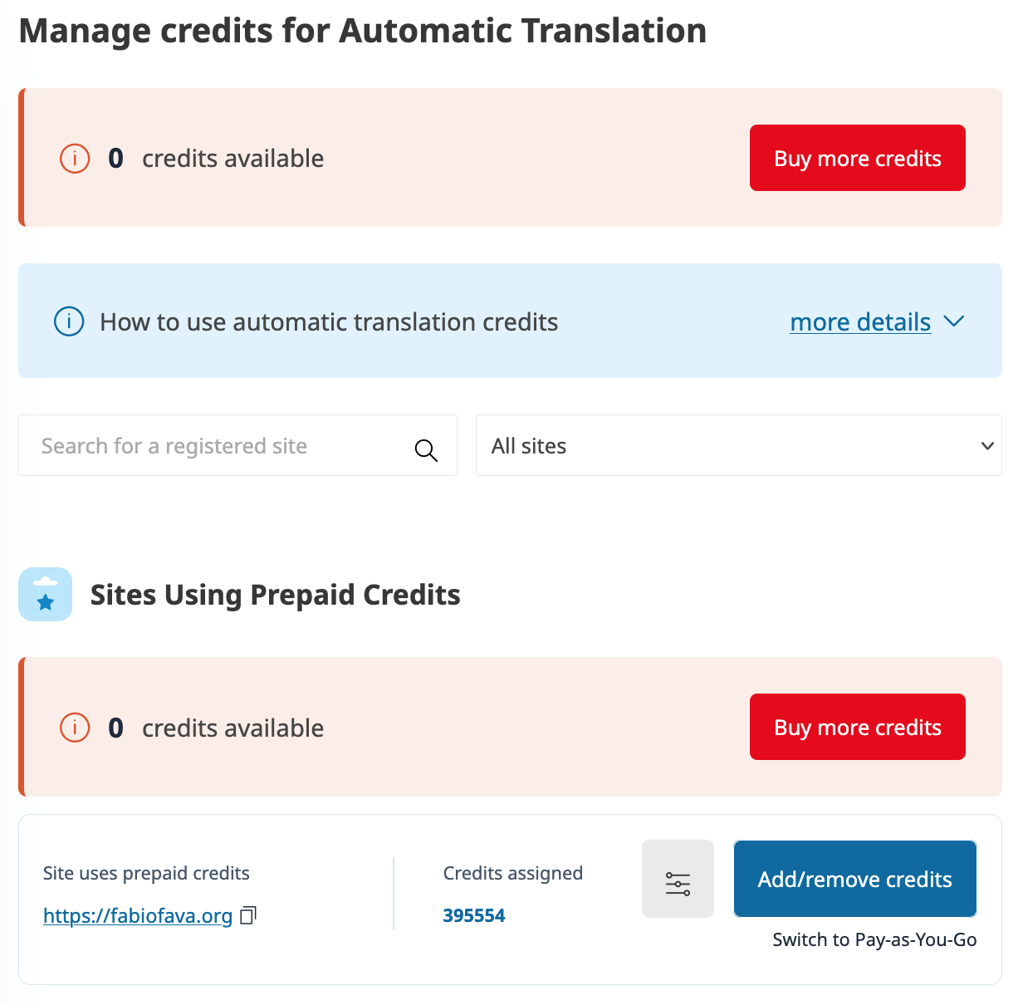This screenshot has height=1005, width=1023.
Task: Focus the Search for a registered site field
Action: 220,446
